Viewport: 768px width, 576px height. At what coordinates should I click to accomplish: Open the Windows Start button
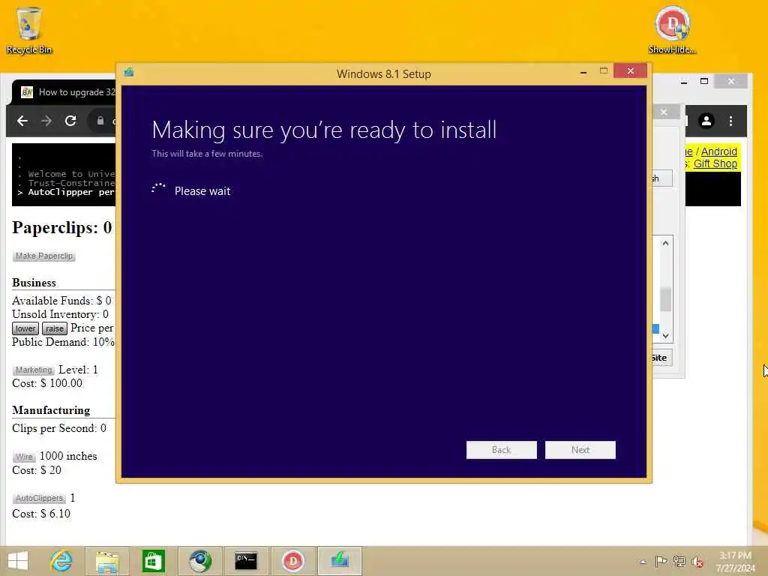click(18, 561)
